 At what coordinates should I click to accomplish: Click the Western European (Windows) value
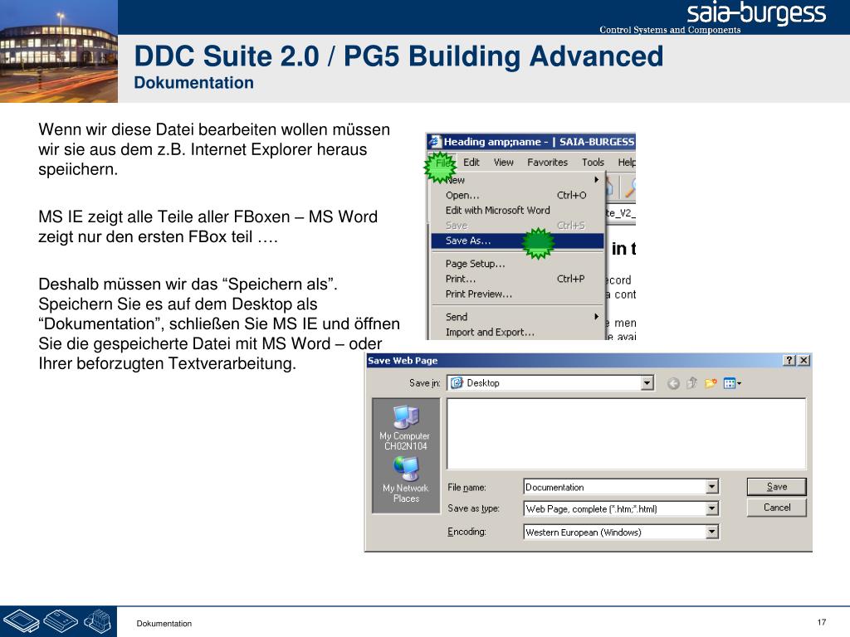(584, 532)
